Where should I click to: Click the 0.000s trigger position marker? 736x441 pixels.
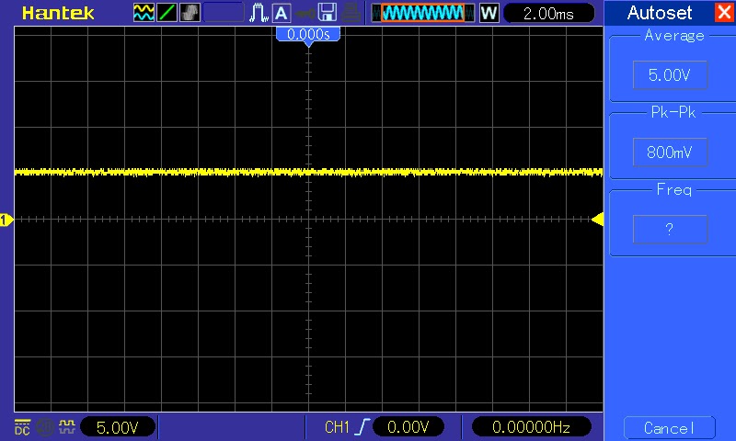[308, 34]
